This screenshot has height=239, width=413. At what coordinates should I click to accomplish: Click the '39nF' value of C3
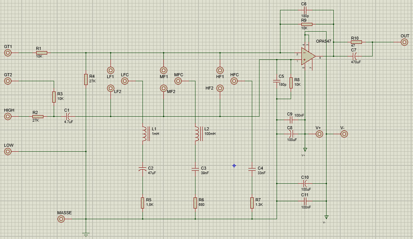pos(205,173)
